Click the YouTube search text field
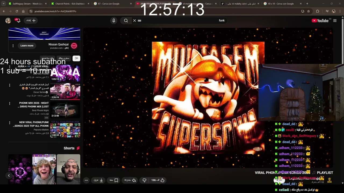The image size is (344, 193). [x=180, y=20]
